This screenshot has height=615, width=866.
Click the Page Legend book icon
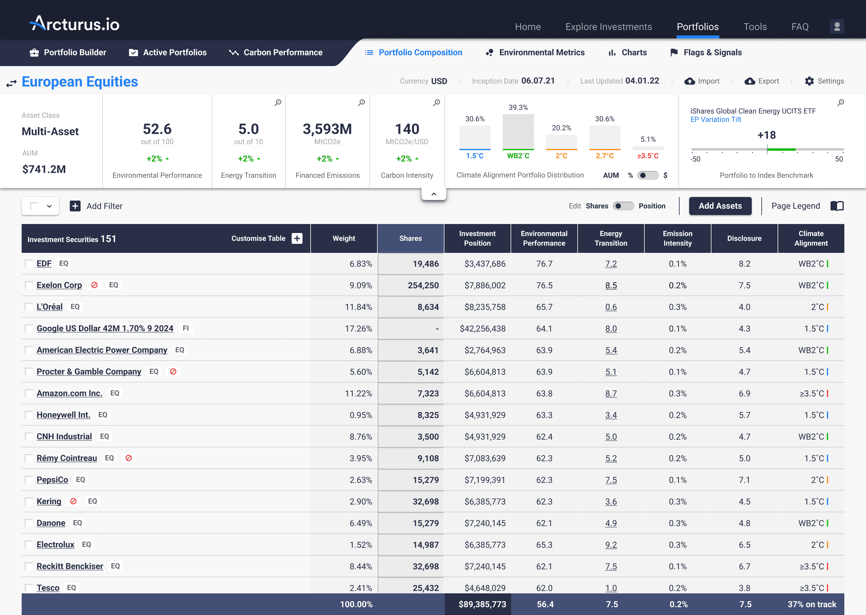pyautogui.click(x=837, y=206)
